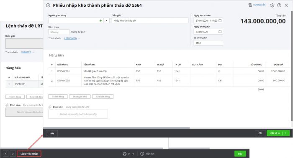Open the history clock icon beside the title

pos(48,5)
